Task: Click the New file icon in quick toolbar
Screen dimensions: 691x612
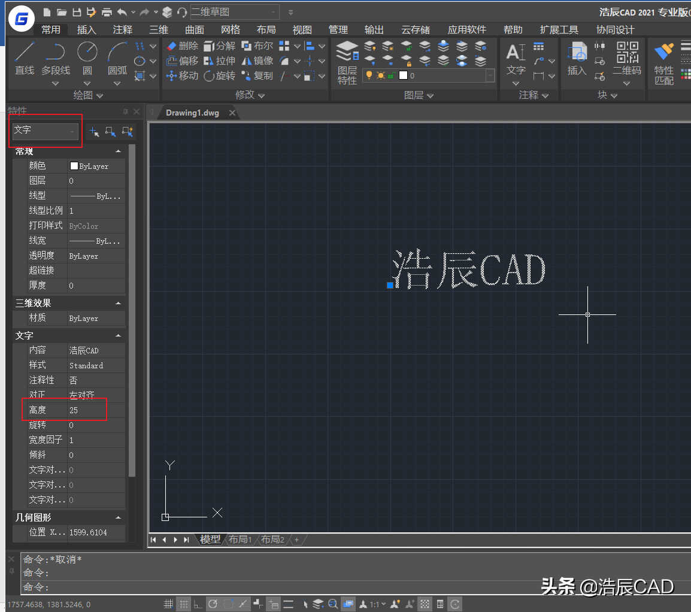Action: pos(47,13)
